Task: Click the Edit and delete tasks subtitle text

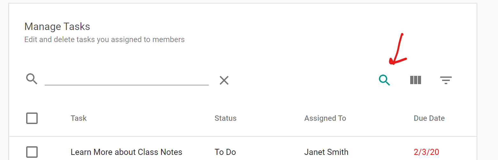Action: pyautogui.click(x=104, y=40)
